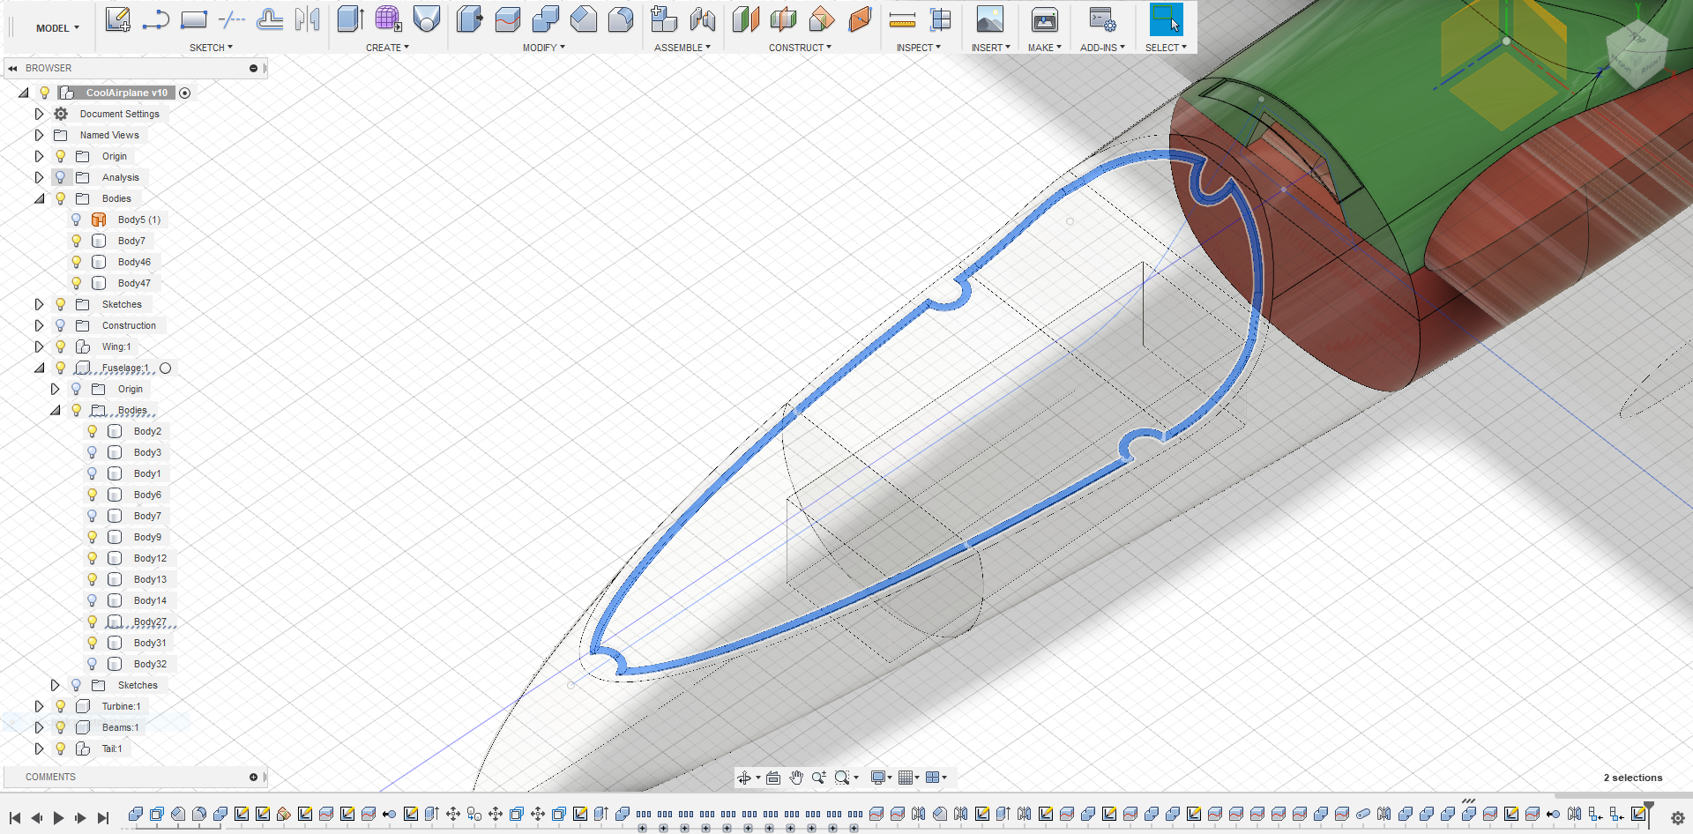The height and width of the screenshot is (834, 1693).
Task: Select the Combine bodies tool
Action: point(545,19)
